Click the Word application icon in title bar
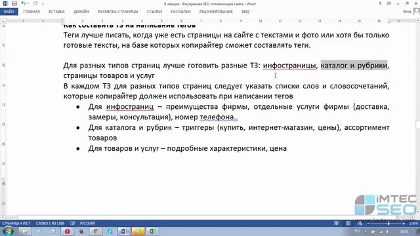The width and height of the screenshot is (420, 236). coord(5,3)
